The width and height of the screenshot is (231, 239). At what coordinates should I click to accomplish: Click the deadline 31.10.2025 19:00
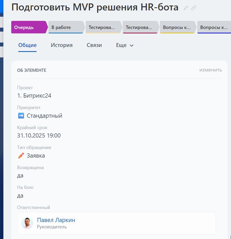pos(39,135)
